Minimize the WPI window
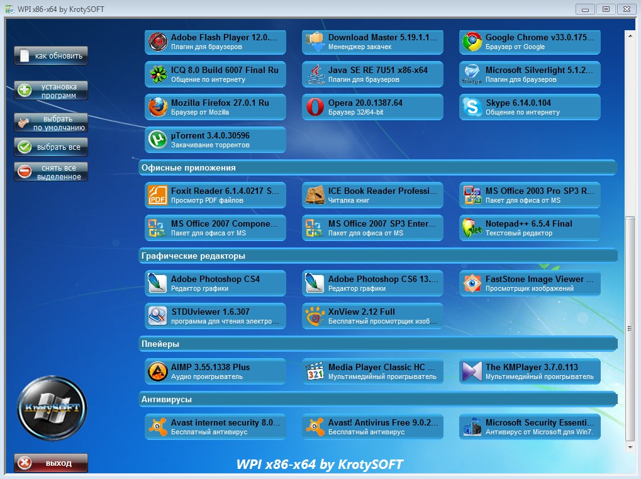Screen dimensions: 641x479 tap(585, 9)
